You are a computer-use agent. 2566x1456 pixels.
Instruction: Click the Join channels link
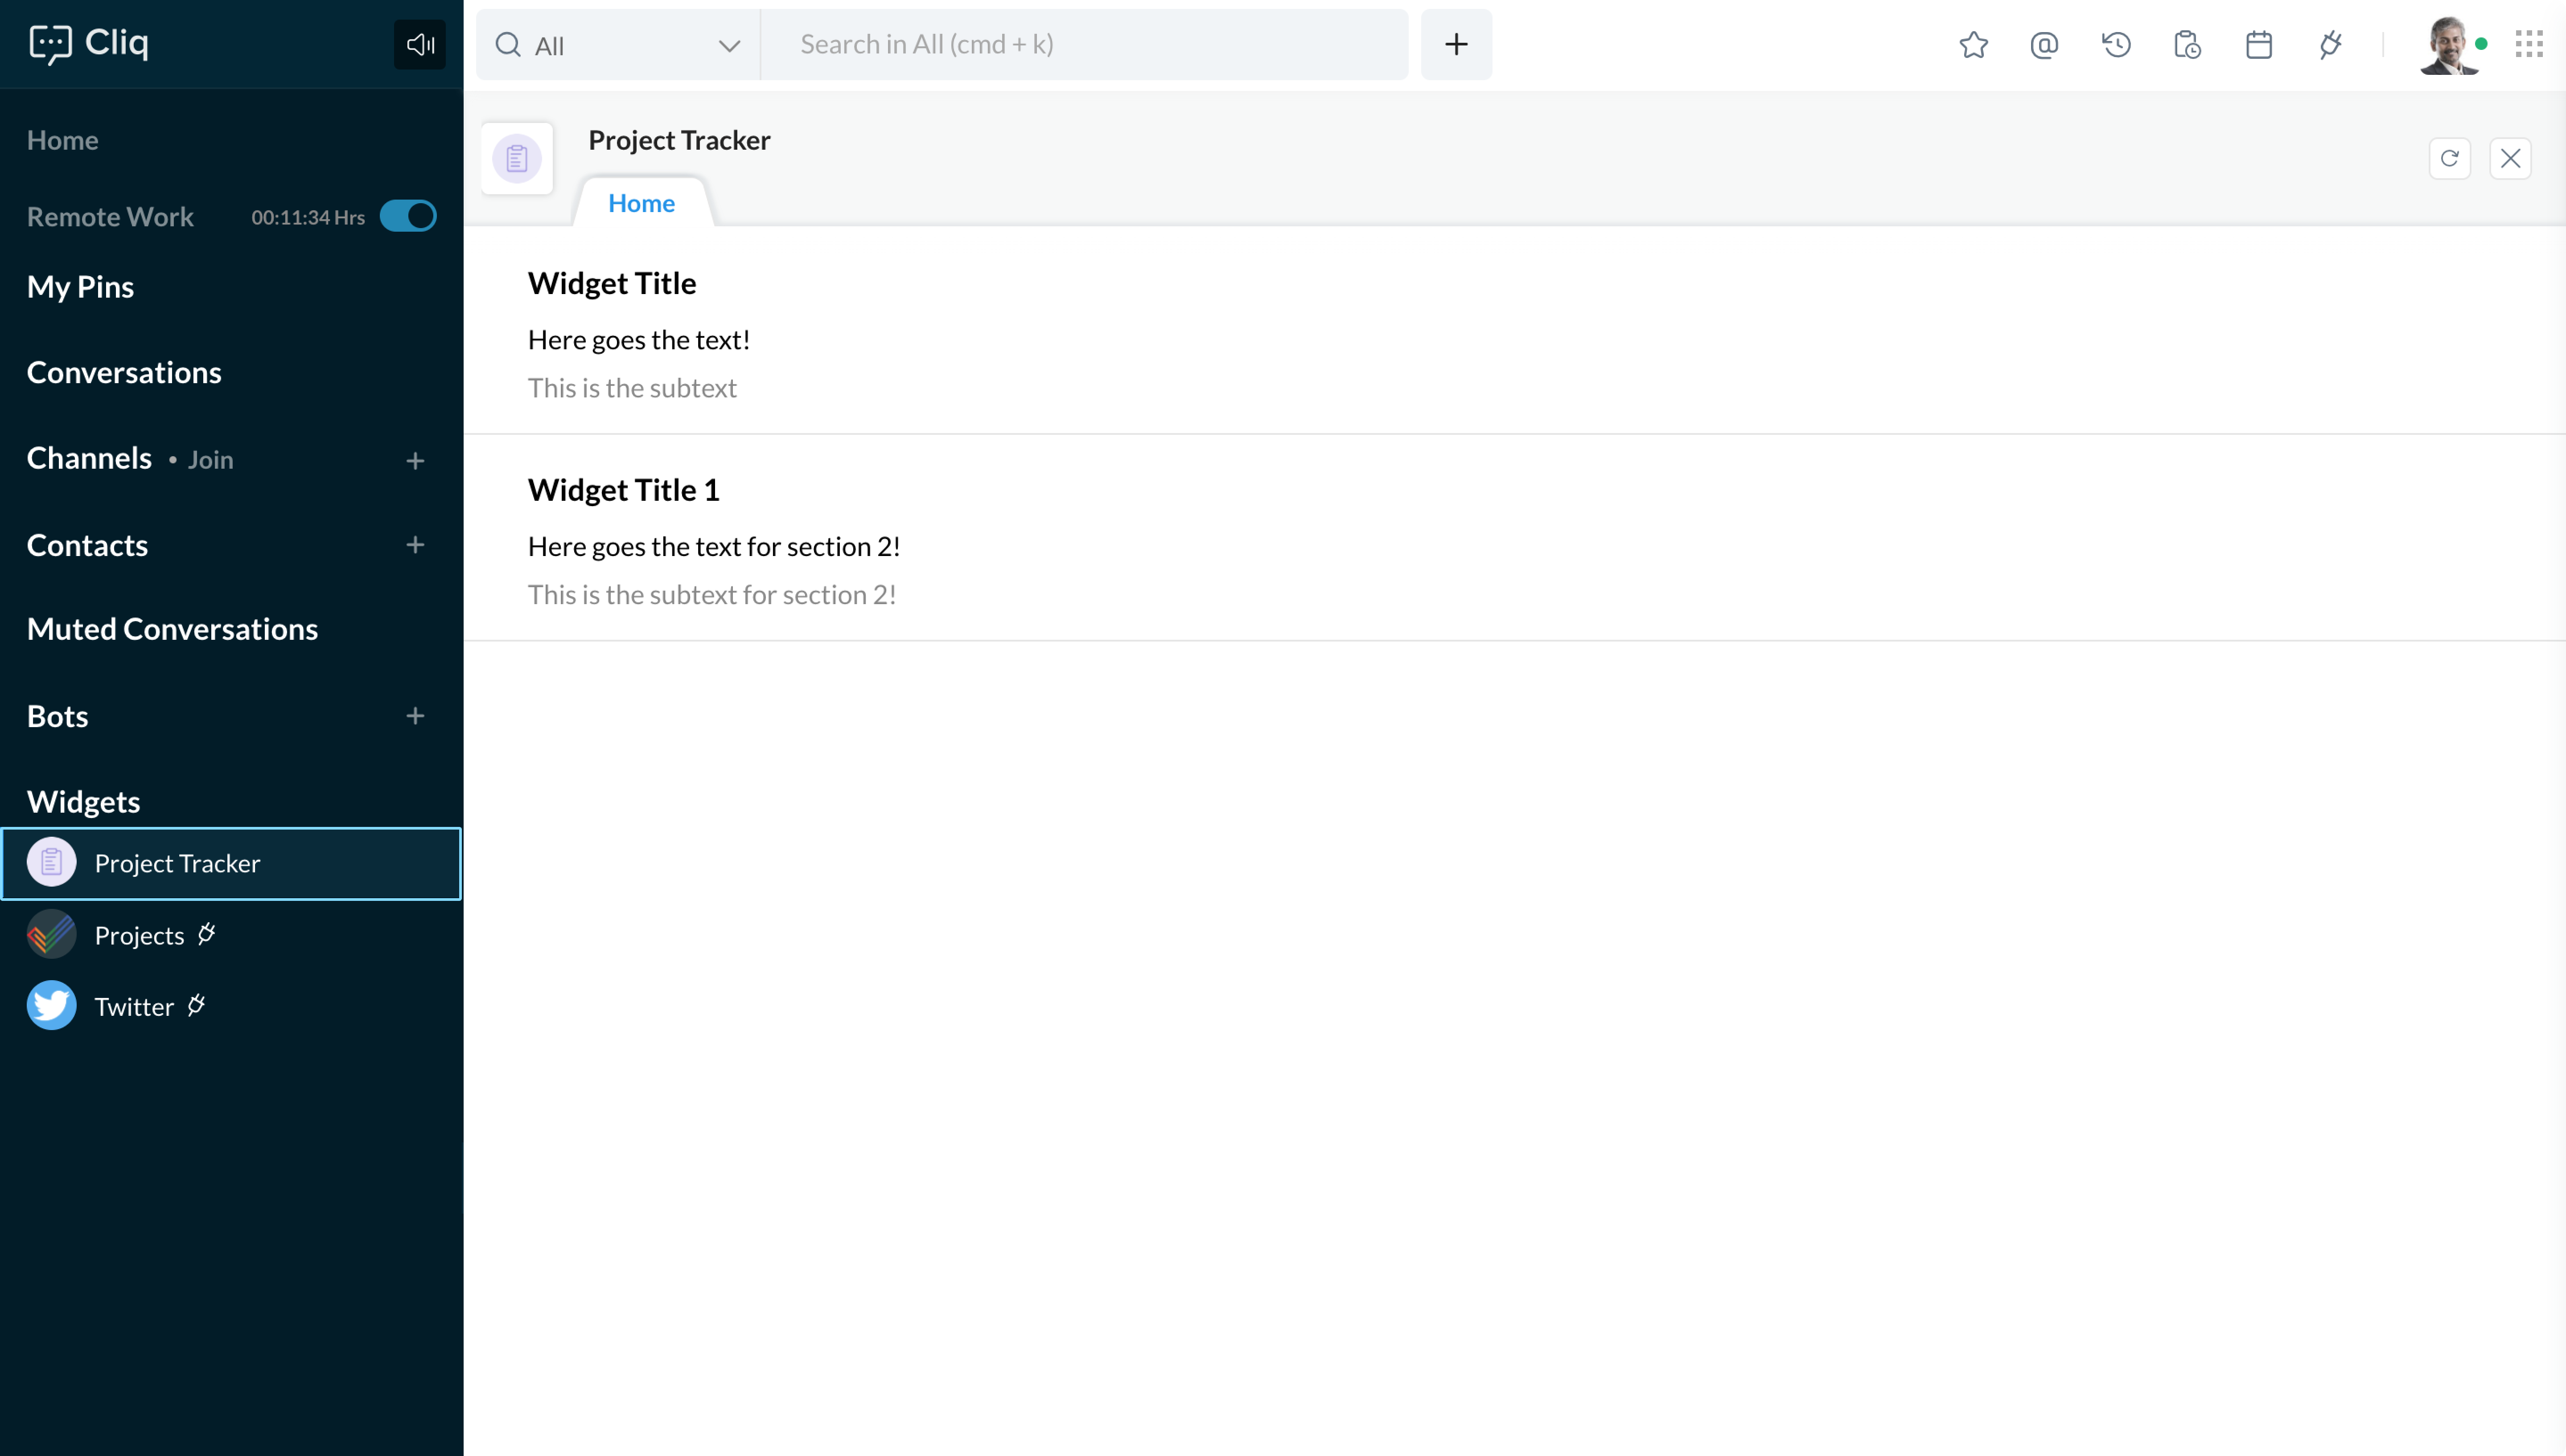(x=210, y=460)
